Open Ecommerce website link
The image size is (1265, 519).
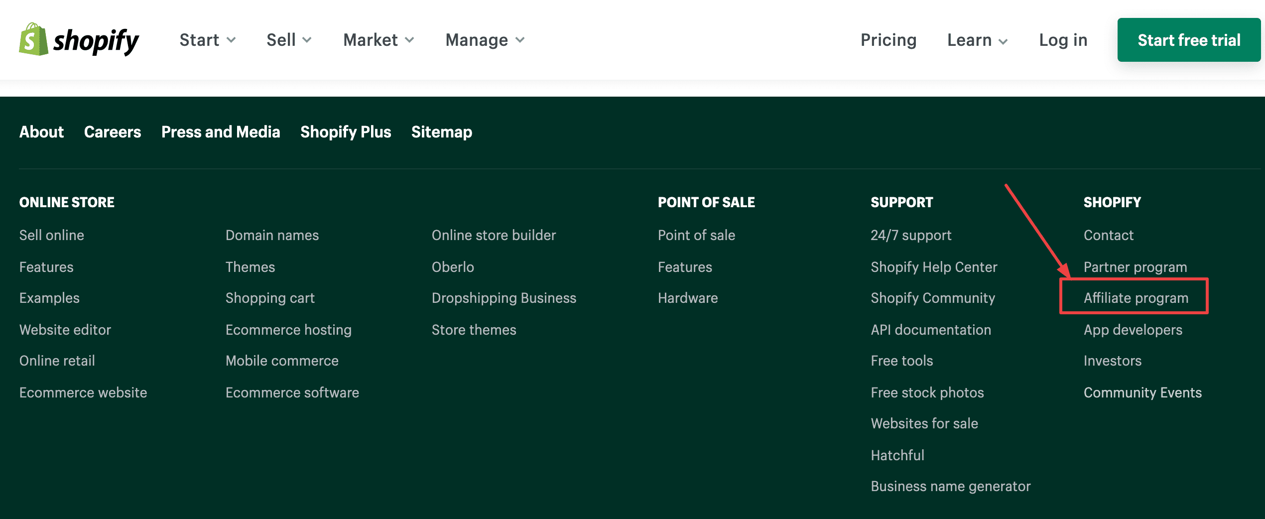pyautogui.click(x=83, y=392)
